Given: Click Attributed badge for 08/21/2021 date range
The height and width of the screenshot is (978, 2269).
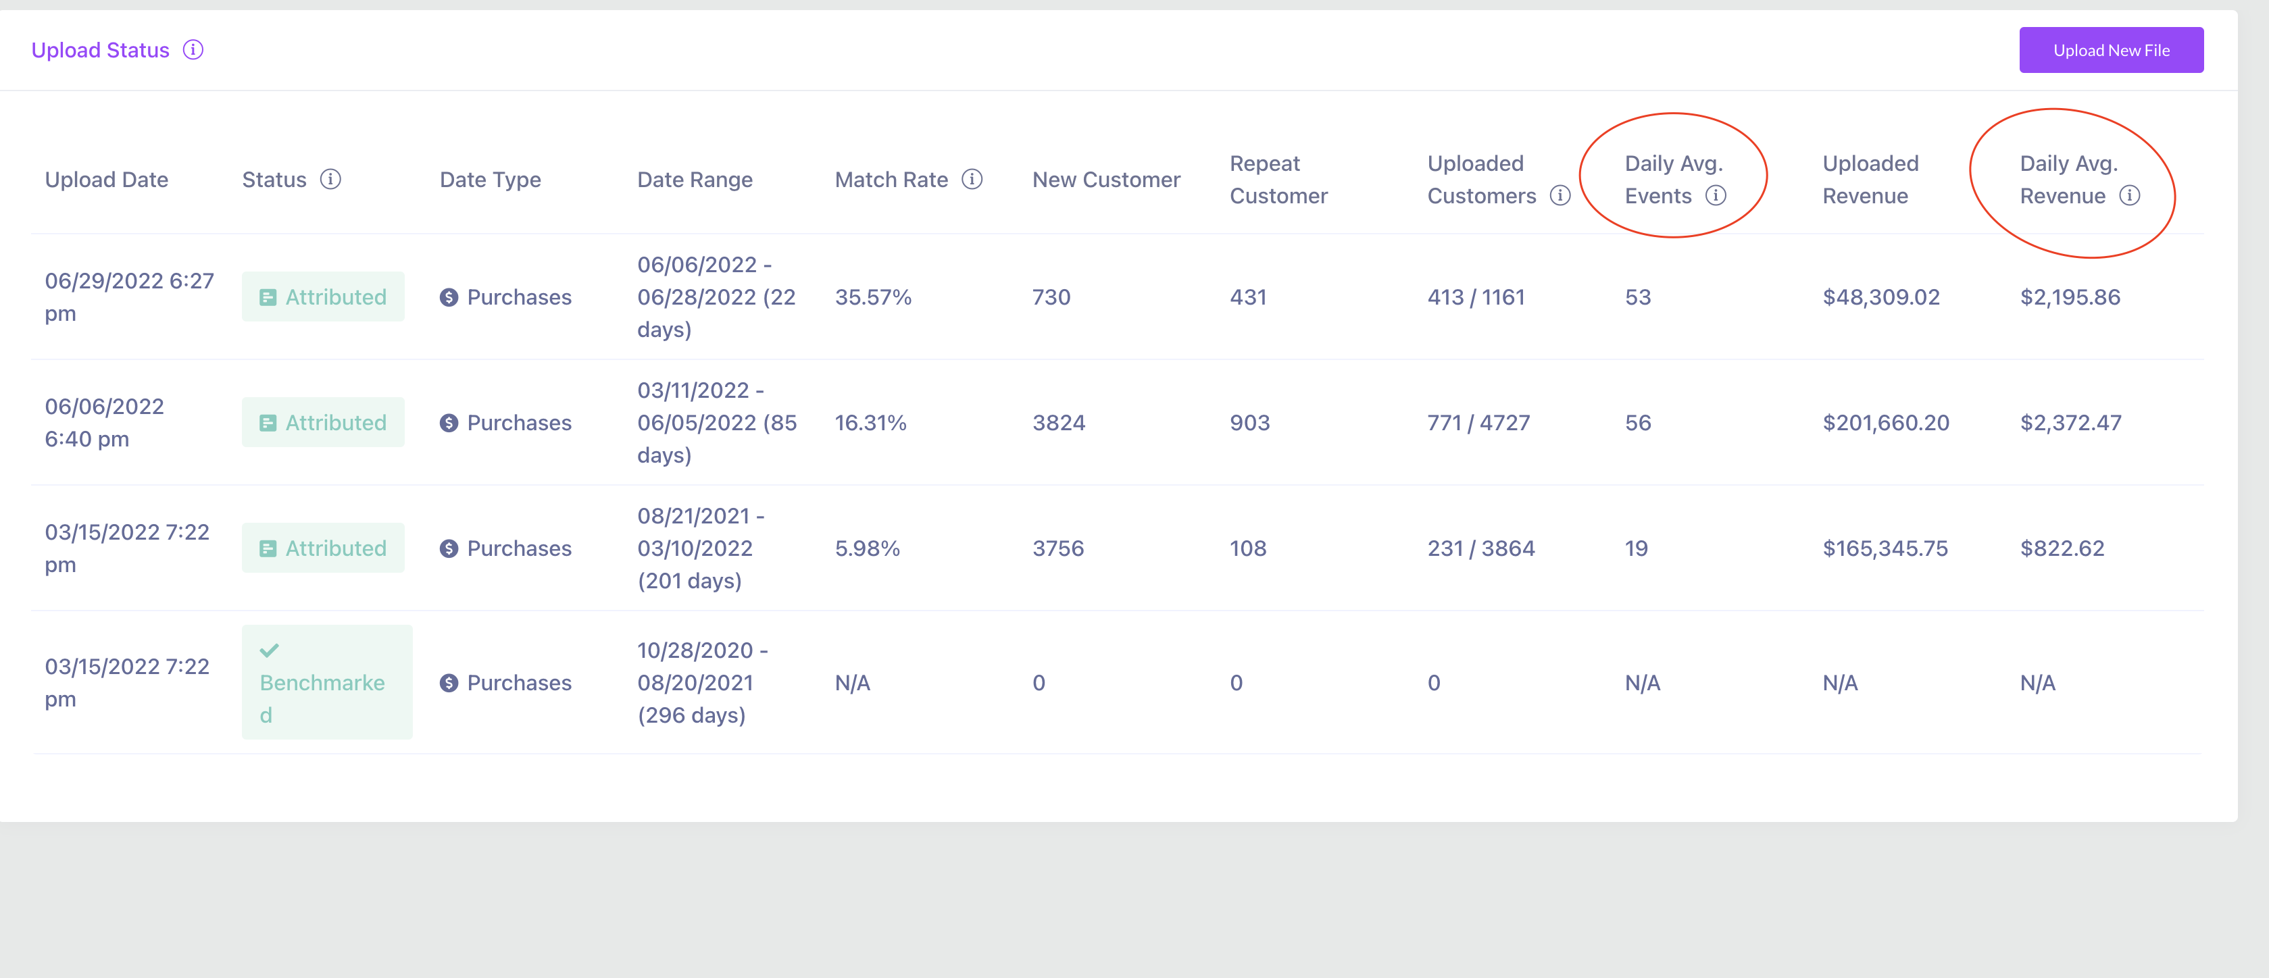Looking at the screenshot, I should [323, 548].
